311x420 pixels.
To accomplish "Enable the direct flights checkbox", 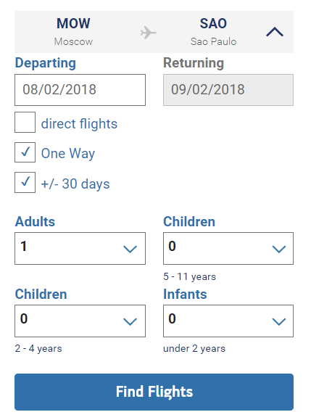I will tap(25, 122).
